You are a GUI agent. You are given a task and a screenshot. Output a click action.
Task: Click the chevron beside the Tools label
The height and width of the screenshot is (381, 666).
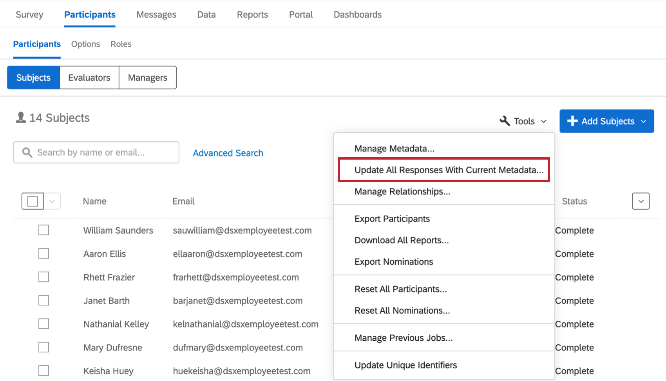click(544, 122)
